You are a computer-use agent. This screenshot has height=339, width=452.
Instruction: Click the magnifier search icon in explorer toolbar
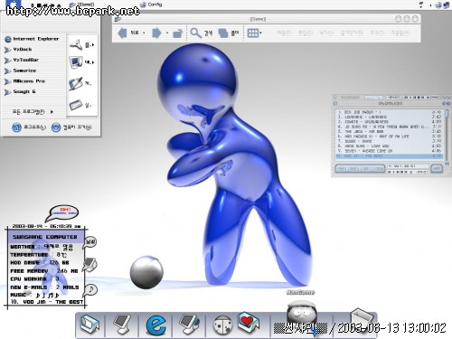pos(196,33)
